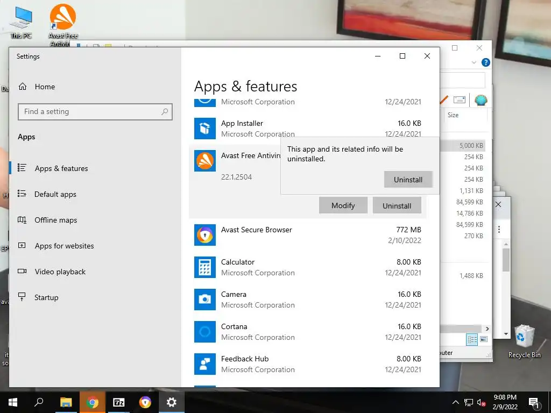This screenshot has height=413, width=551.
Task: Open the Windows Start menu
Action: 13,402
